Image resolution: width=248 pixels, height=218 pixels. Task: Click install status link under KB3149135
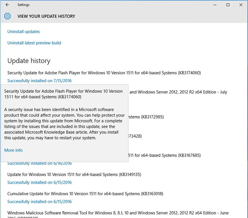[39, 183]
